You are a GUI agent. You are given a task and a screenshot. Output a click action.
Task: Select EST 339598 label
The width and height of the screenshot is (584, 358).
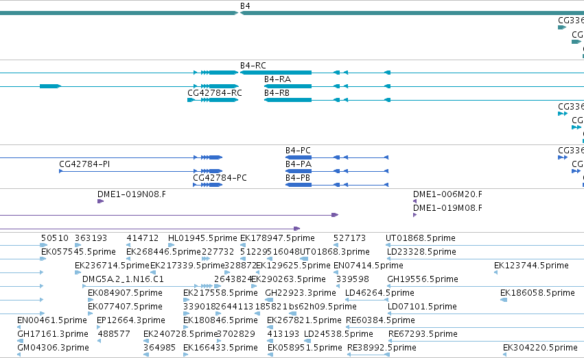(x=353, y=279)
